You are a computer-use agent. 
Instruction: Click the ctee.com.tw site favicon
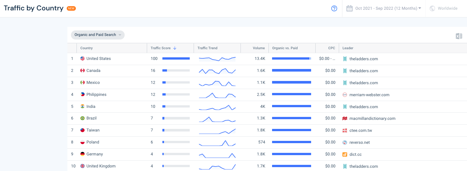pos(345,131)
